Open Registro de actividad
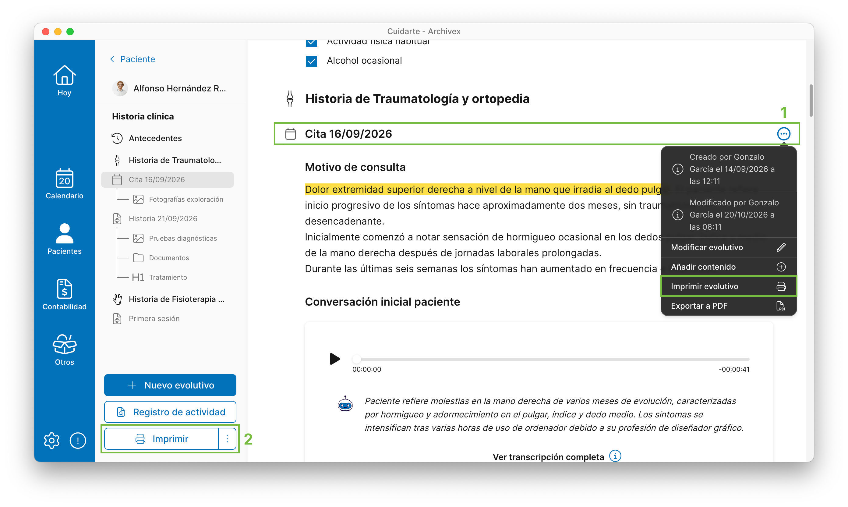Image resolution: width=848 pixels, height=507 pixels. coord(170,412)
